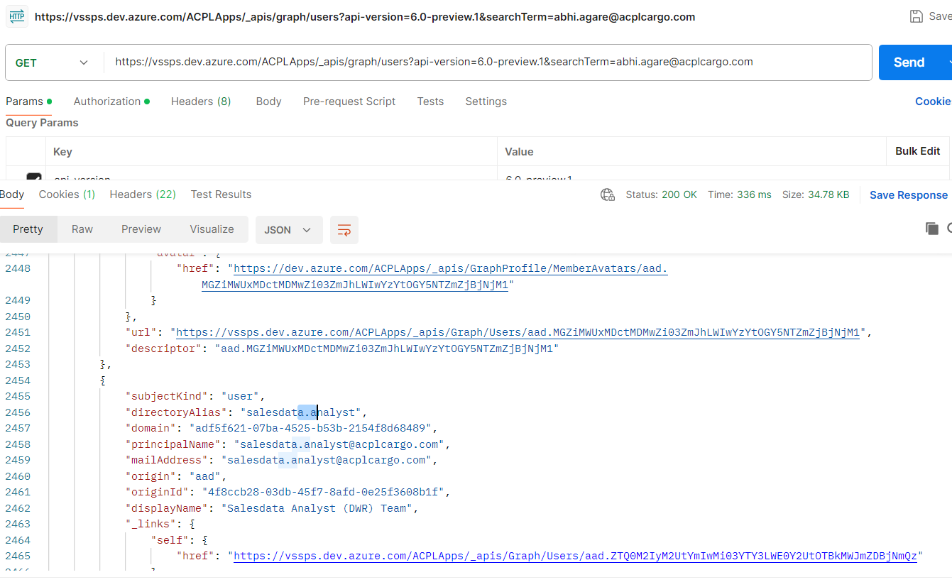Switch to Visualize view
952x587 pixels.
(x=212, y=229)
